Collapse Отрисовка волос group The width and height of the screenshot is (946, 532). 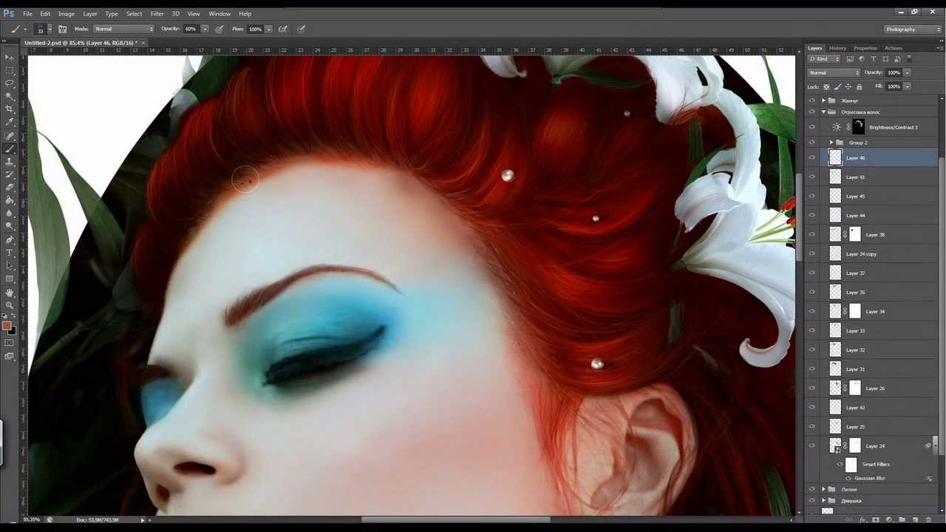823,112
